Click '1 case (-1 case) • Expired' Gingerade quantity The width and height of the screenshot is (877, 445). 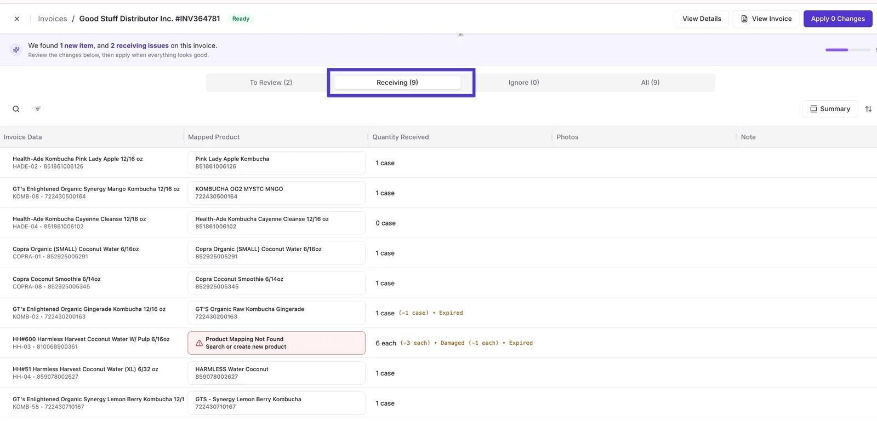click(x=419, y=313)
